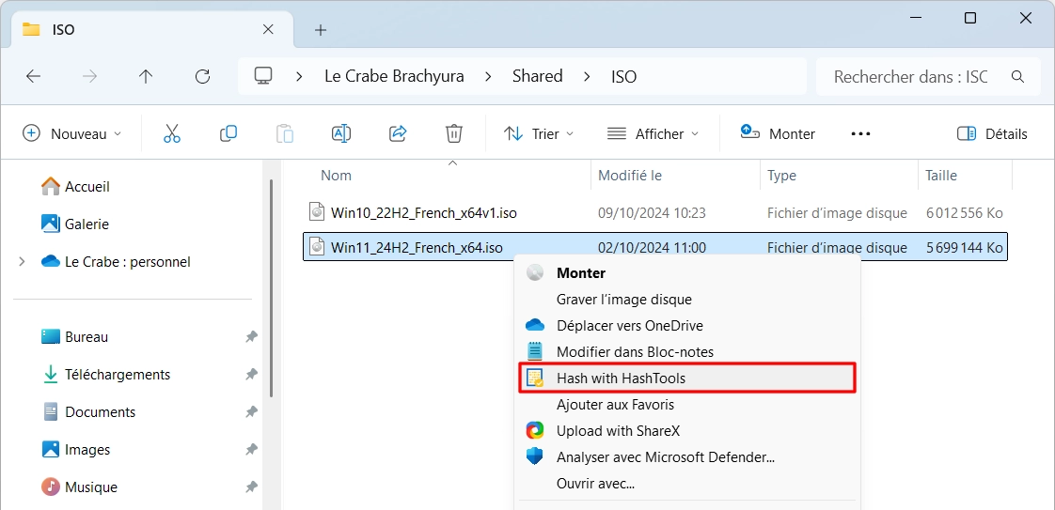Open the Nouveau dropdown
1055x510 pixels.
coord(72,133)
